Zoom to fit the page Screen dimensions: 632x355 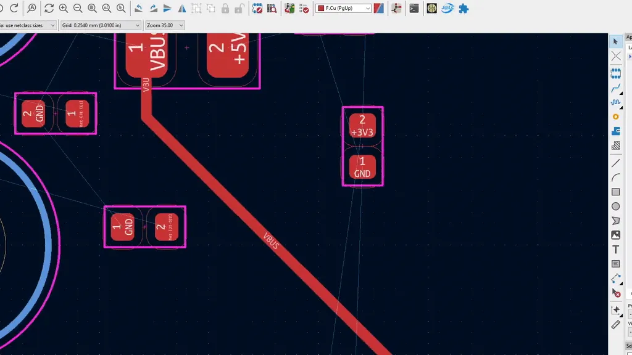(93, 8)
